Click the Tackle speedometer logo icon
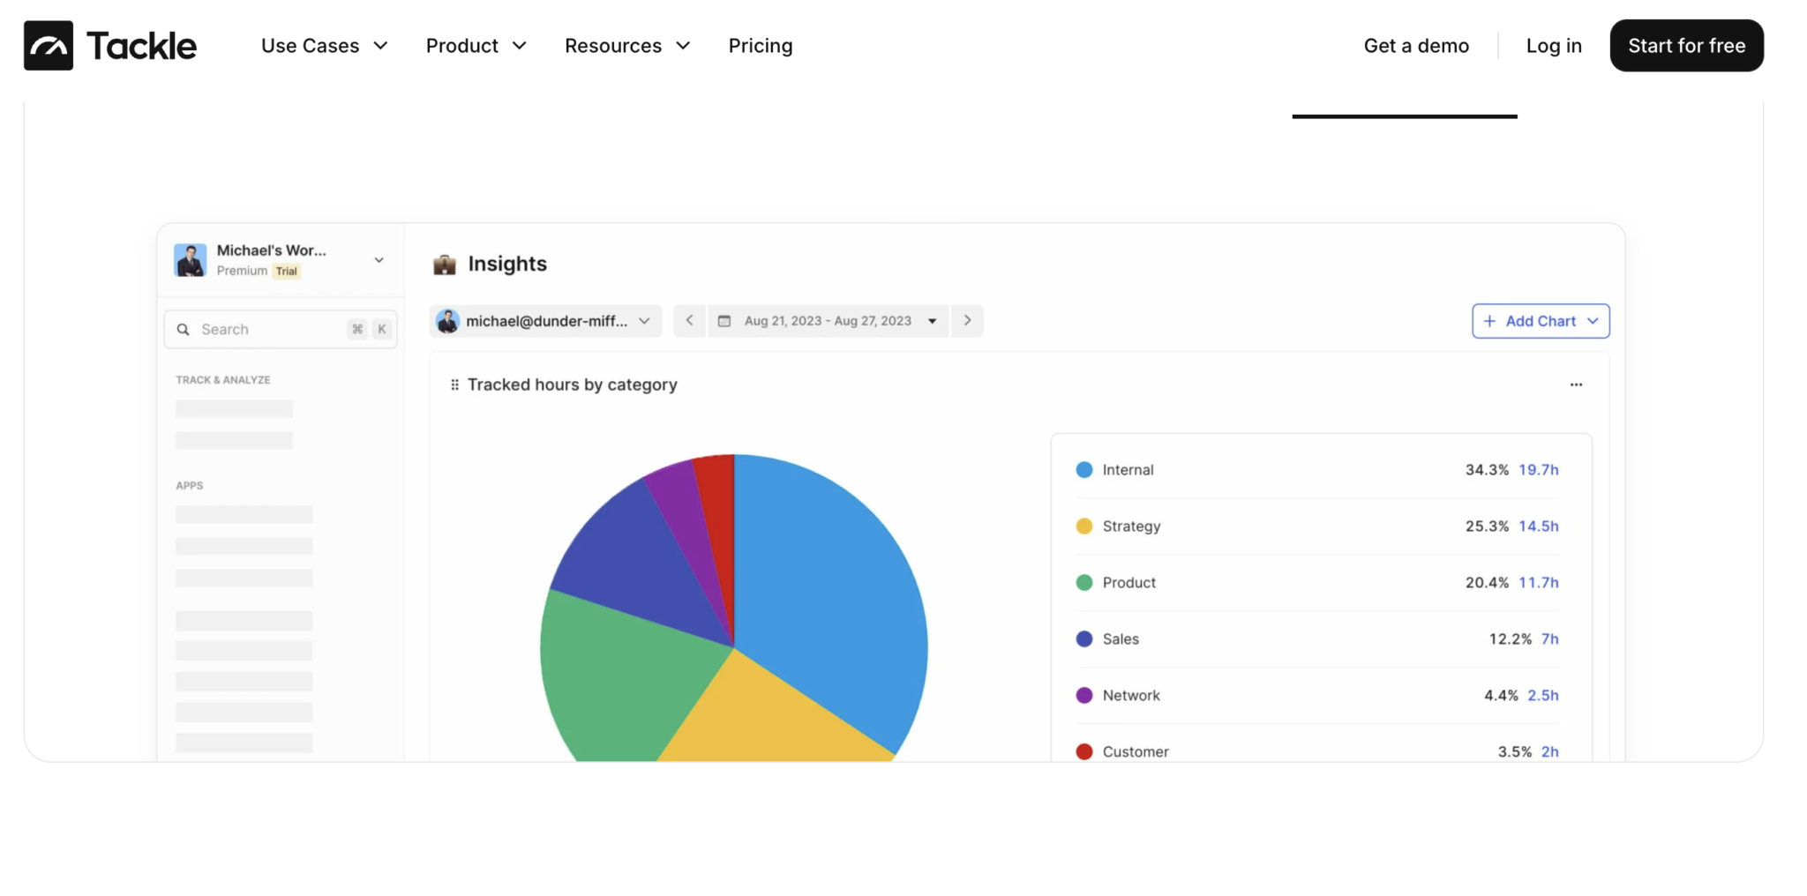 [x=49, y=45]
